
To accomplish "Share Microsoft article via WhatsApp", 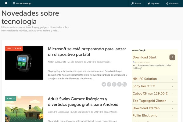I will [124, 84].
